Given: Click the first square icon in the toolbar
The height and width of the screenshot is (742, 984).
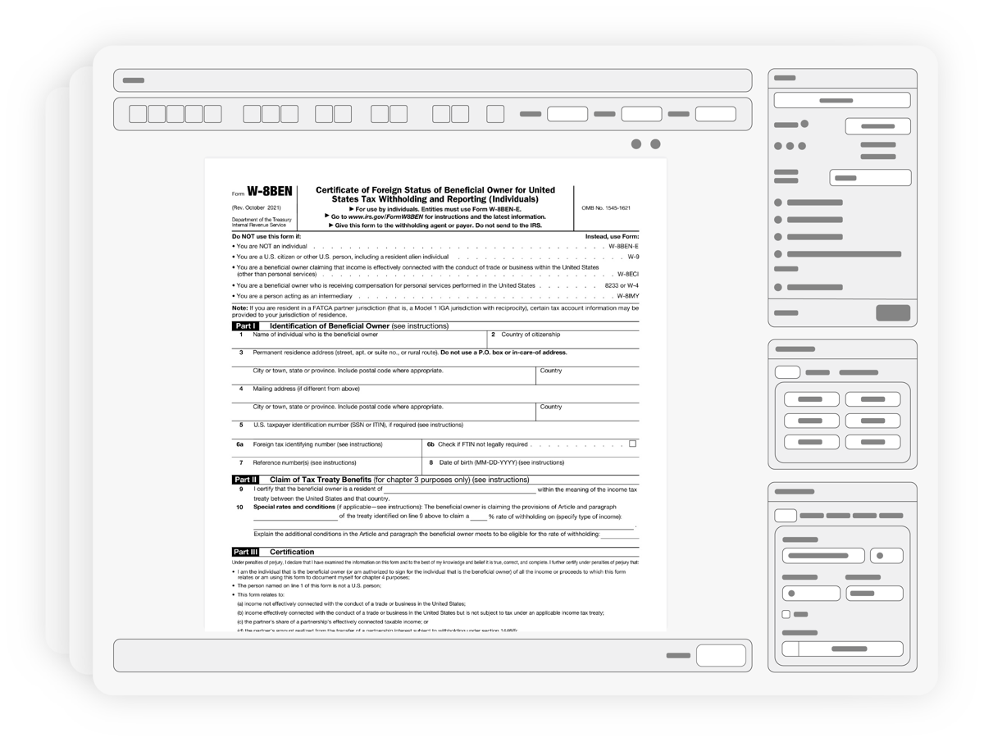Looking at the screenshot, I should click(138, 114).
